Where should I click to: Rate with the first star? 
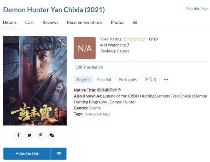point(126,39)
